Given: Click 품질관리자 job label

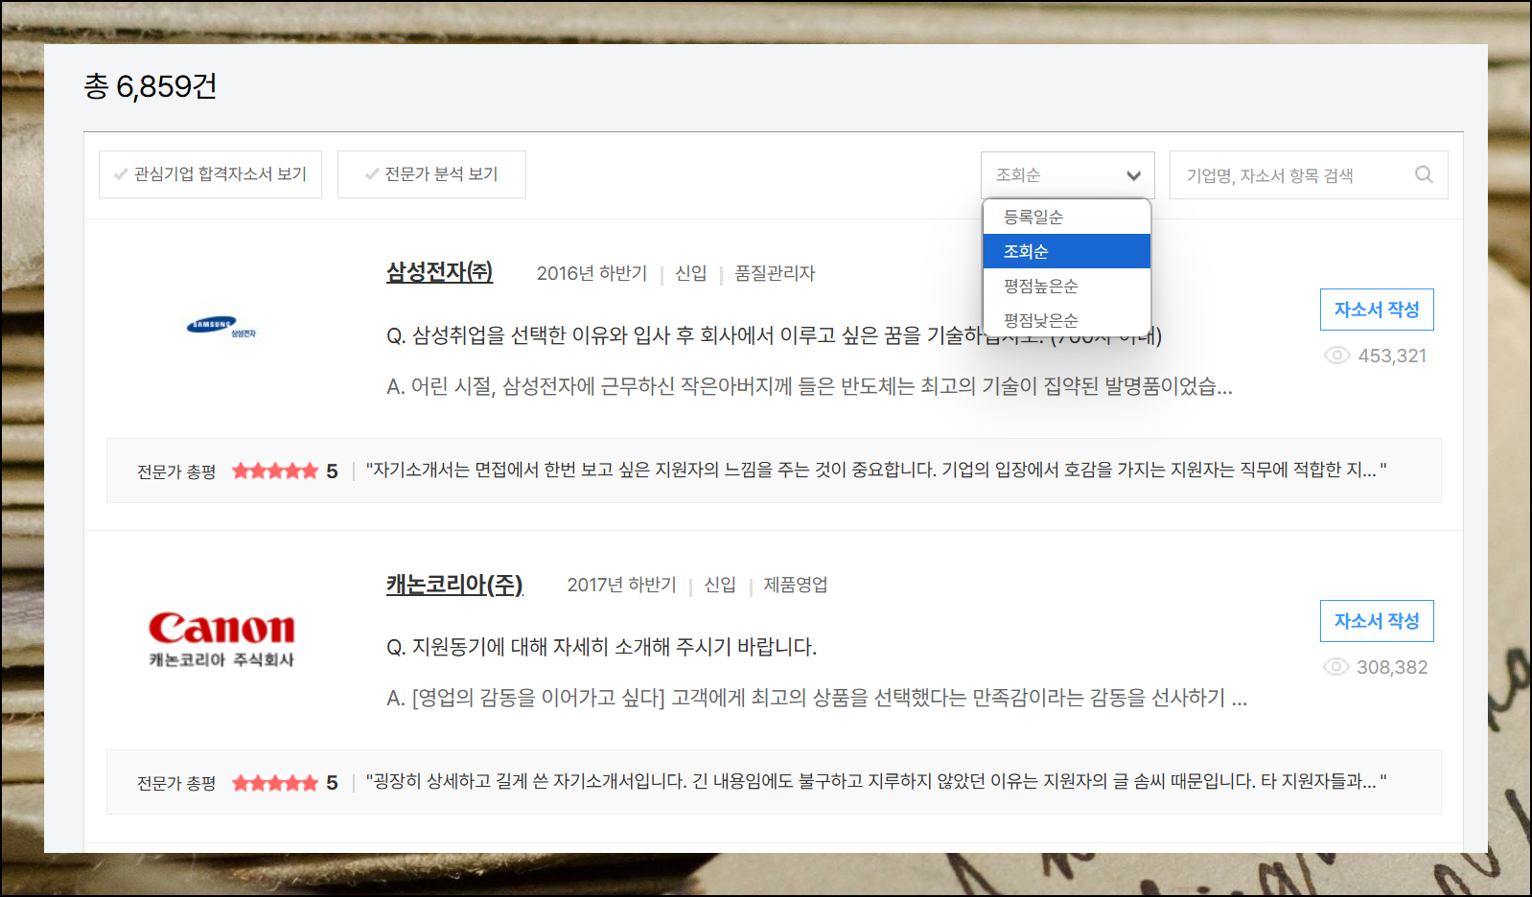Looking at the screenshot, I should point(775,273).
